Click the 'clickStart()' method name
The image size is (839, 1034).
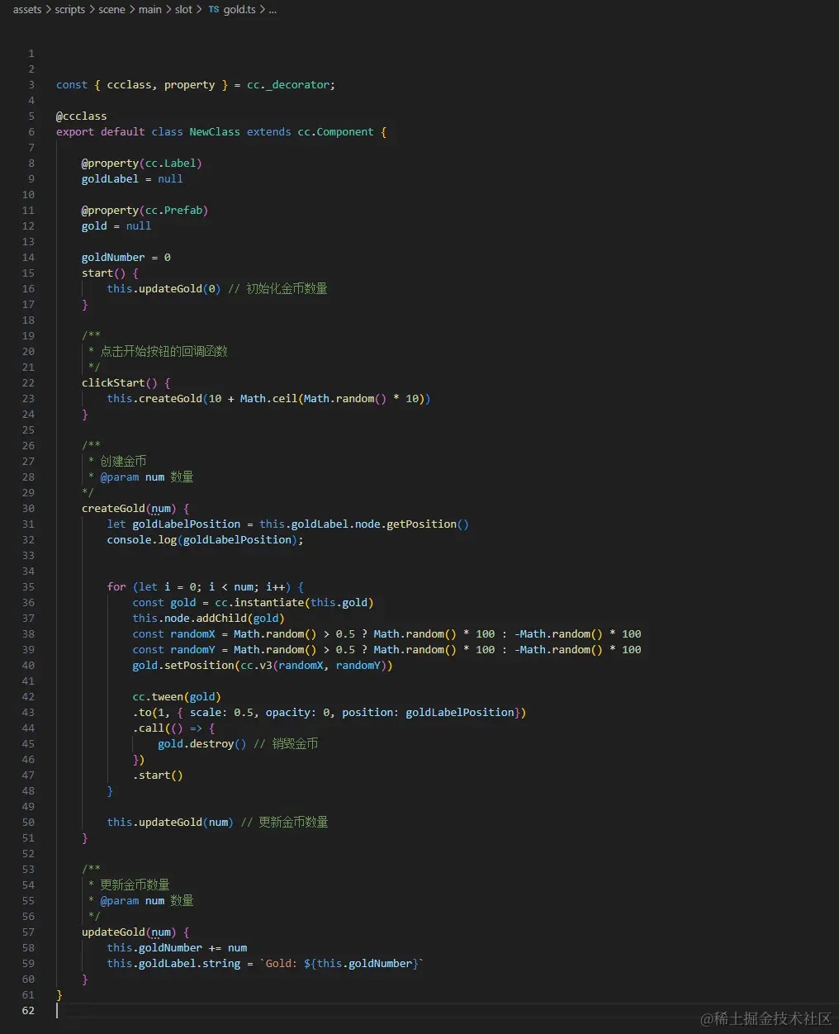pyautogui.click(x=120, y=383)
